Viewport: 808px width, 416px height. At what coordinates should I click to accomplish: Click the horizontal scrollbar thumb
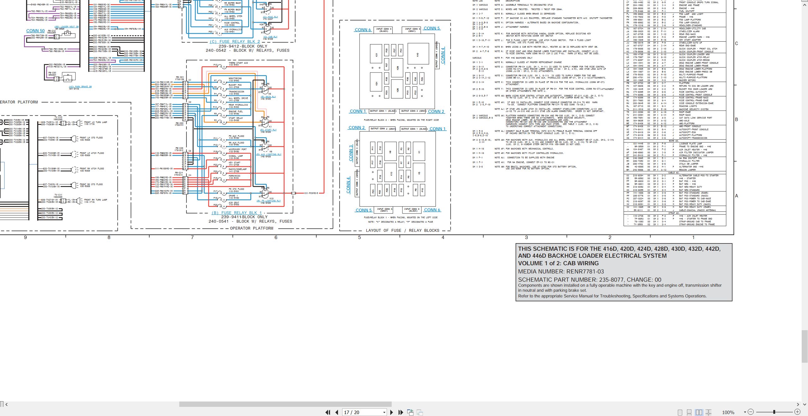coord(285,404)
